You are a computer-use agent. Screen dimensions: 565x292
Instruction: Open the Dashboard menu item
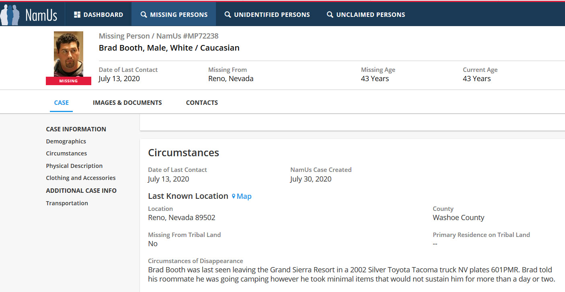click(x=103, y=15)
